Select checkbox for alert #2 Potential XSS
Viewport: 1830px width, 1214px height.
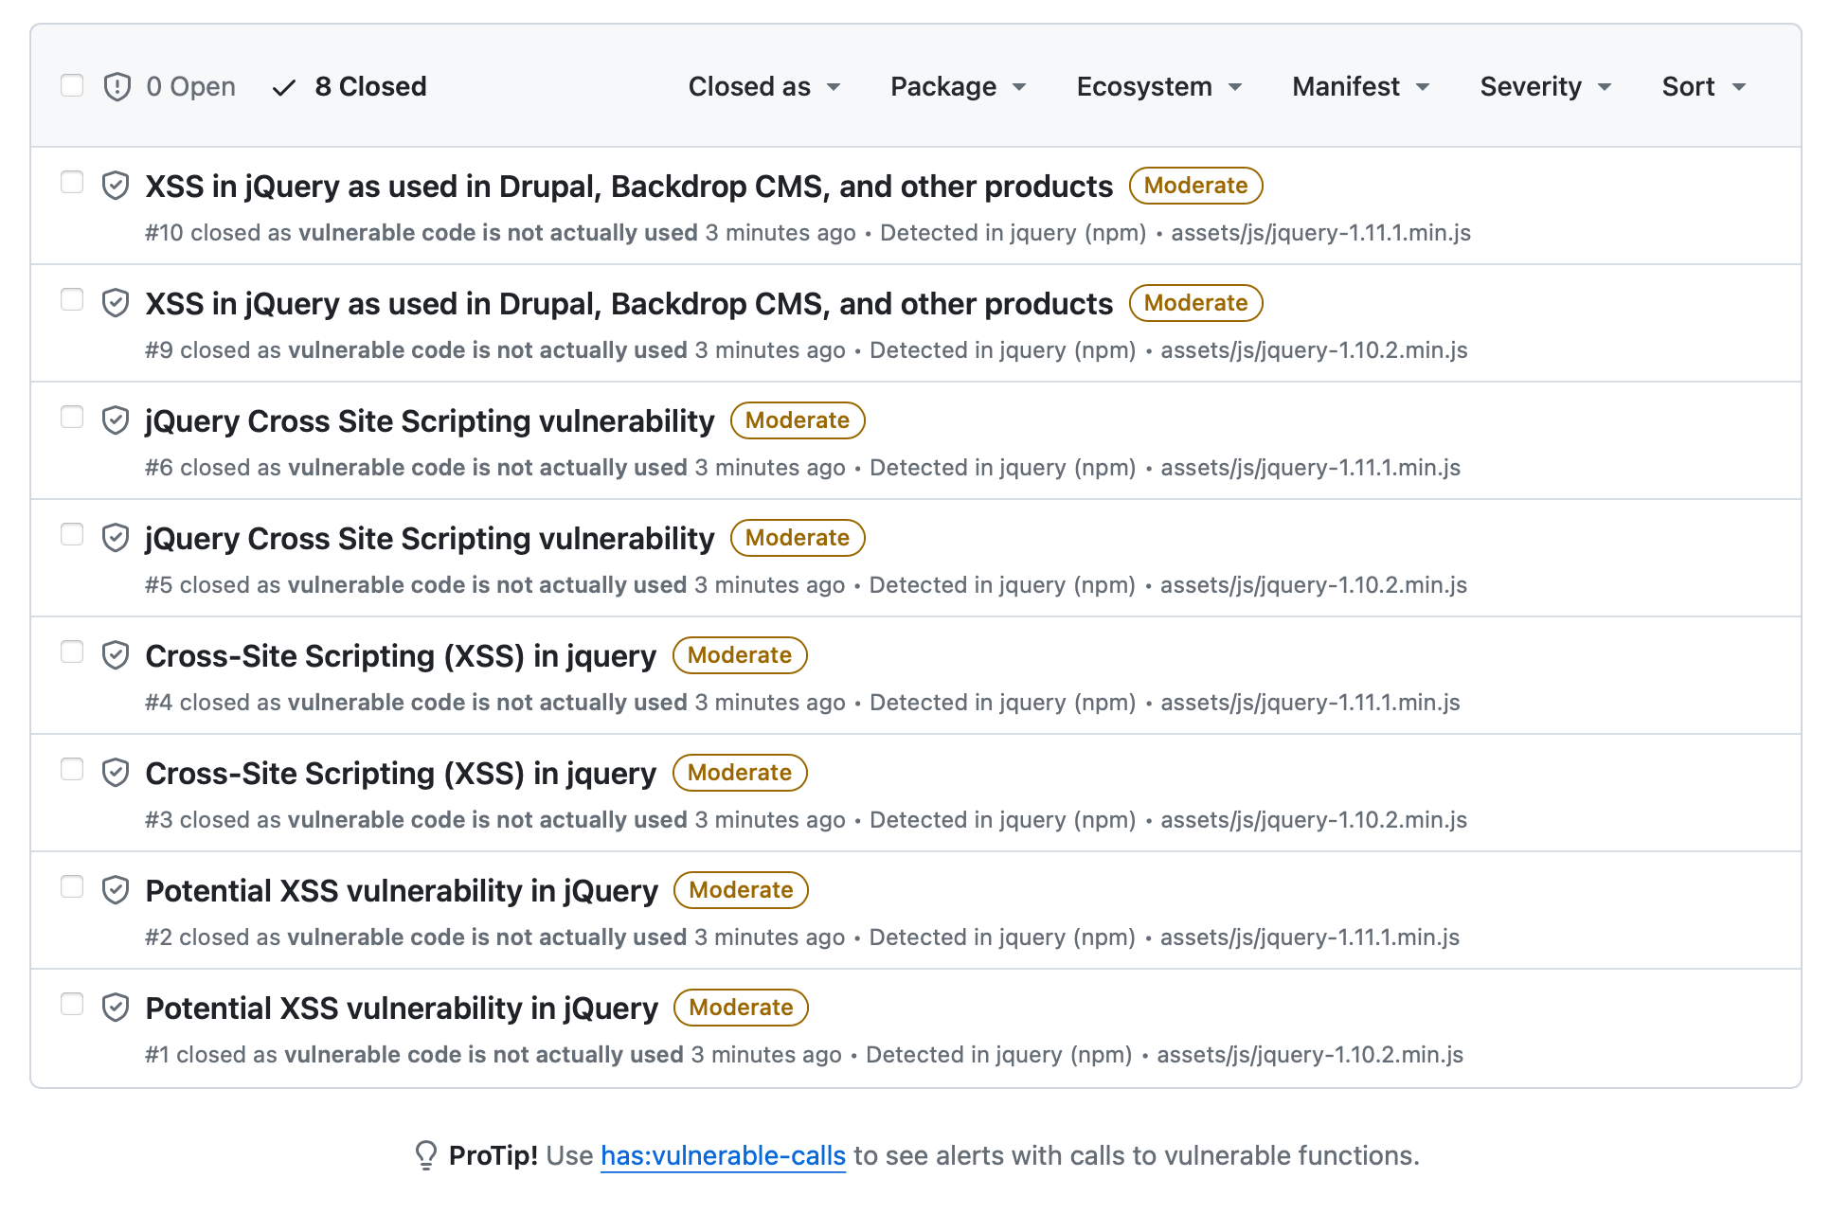72,886
